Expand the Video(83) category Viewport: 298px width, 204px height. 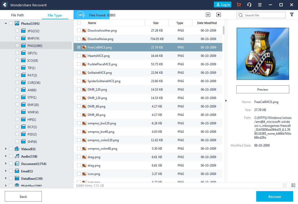6,149
